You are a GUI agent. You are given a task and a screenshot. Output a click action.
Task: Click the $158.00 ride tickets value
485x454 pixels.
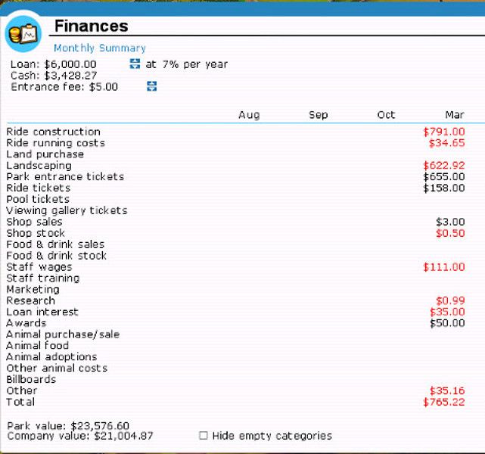pos(444,188)
